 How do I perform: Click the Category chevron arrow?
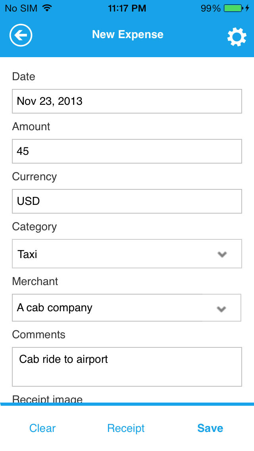(x=222, y=254)
